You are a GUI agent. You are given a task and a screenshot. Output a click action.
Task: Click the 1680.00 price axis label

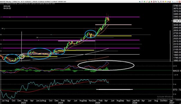coord(177,60)
